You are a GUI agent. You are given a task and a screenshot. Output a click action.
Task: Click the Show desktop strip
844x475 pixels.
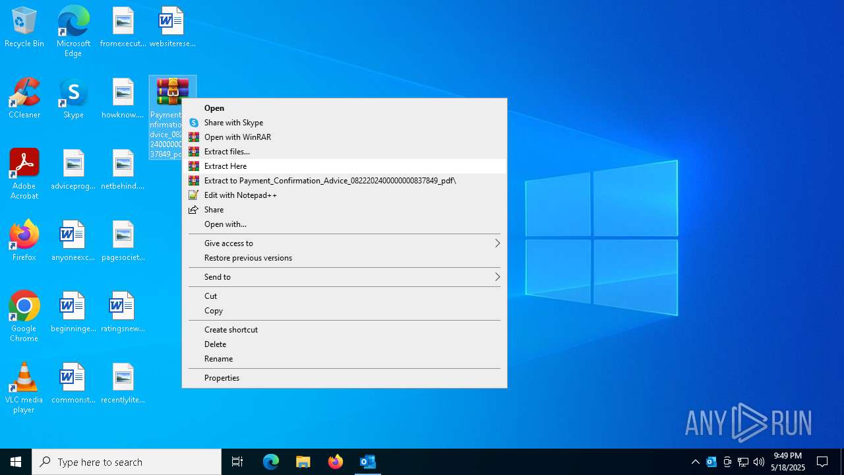coord(842,462)
